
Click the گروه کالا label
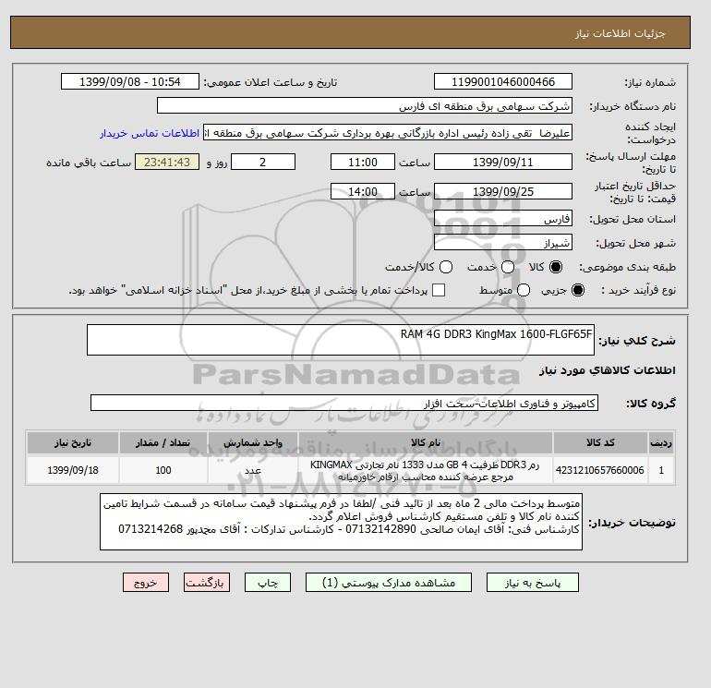pos(651,404)
